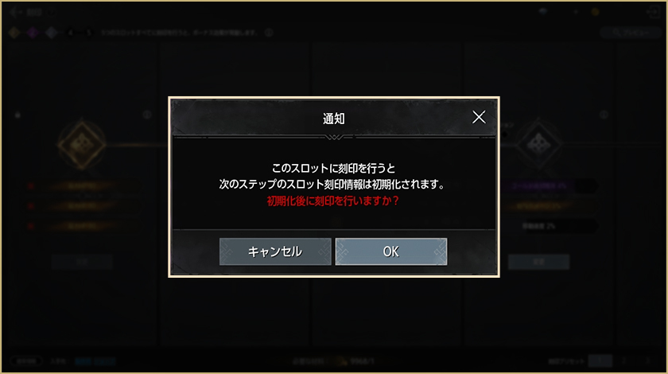This screenshot has height=374, width=668.
Task: Click the gold engraving slot emblem on the left
Action: pos(82,145)
